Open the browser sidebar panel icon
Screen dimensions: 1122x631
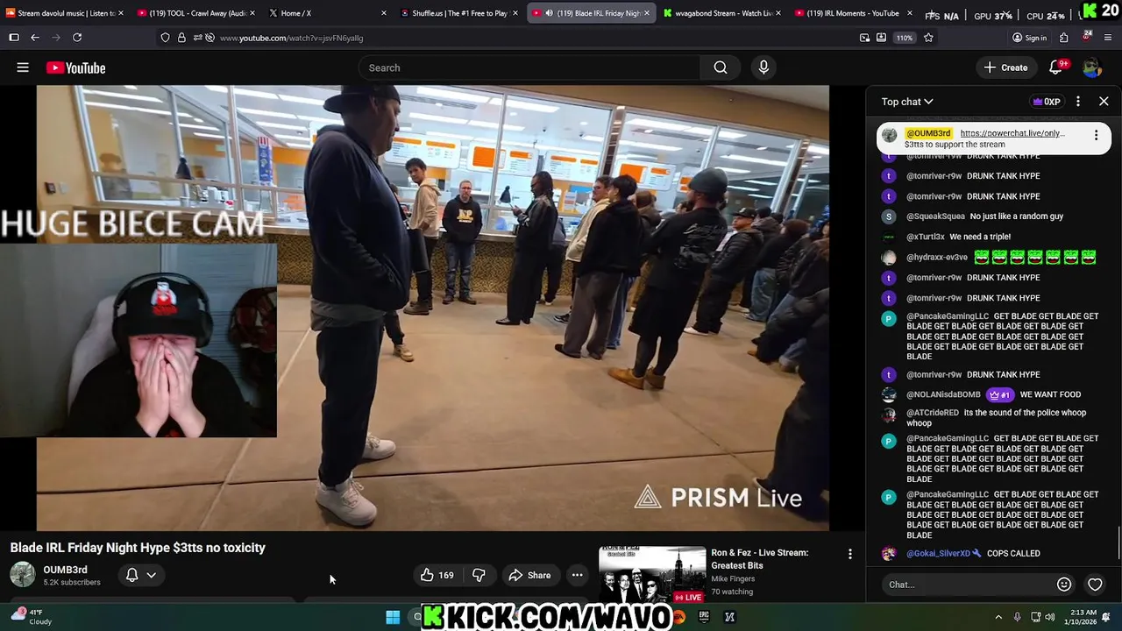tap(14, 38)
